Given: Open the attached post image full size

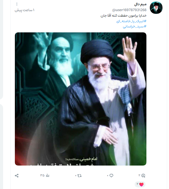Looking at the screenshot, I should 80,99.
